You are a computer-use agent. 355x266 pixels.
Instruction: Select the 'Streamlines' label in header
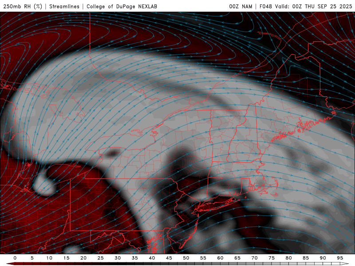64,6
